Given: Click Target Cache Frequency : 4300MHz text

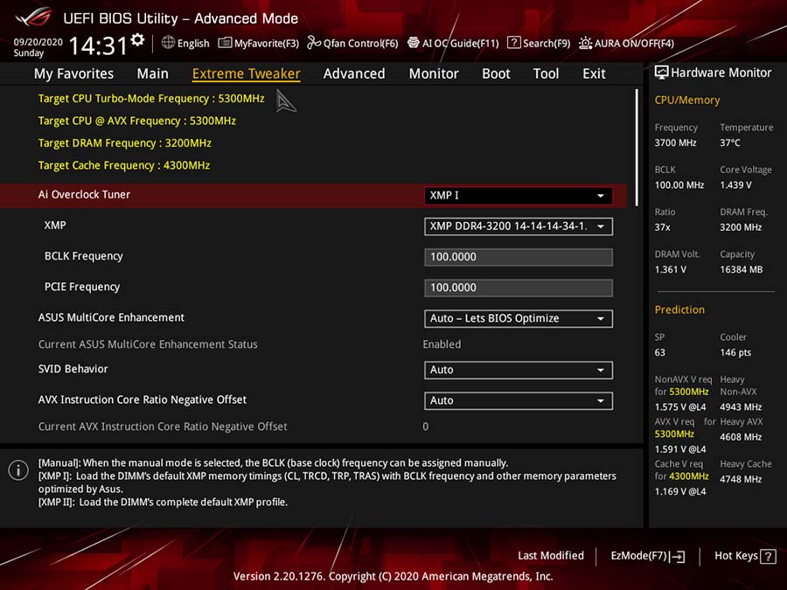Looking at the screenshot, I should [124, 165].
